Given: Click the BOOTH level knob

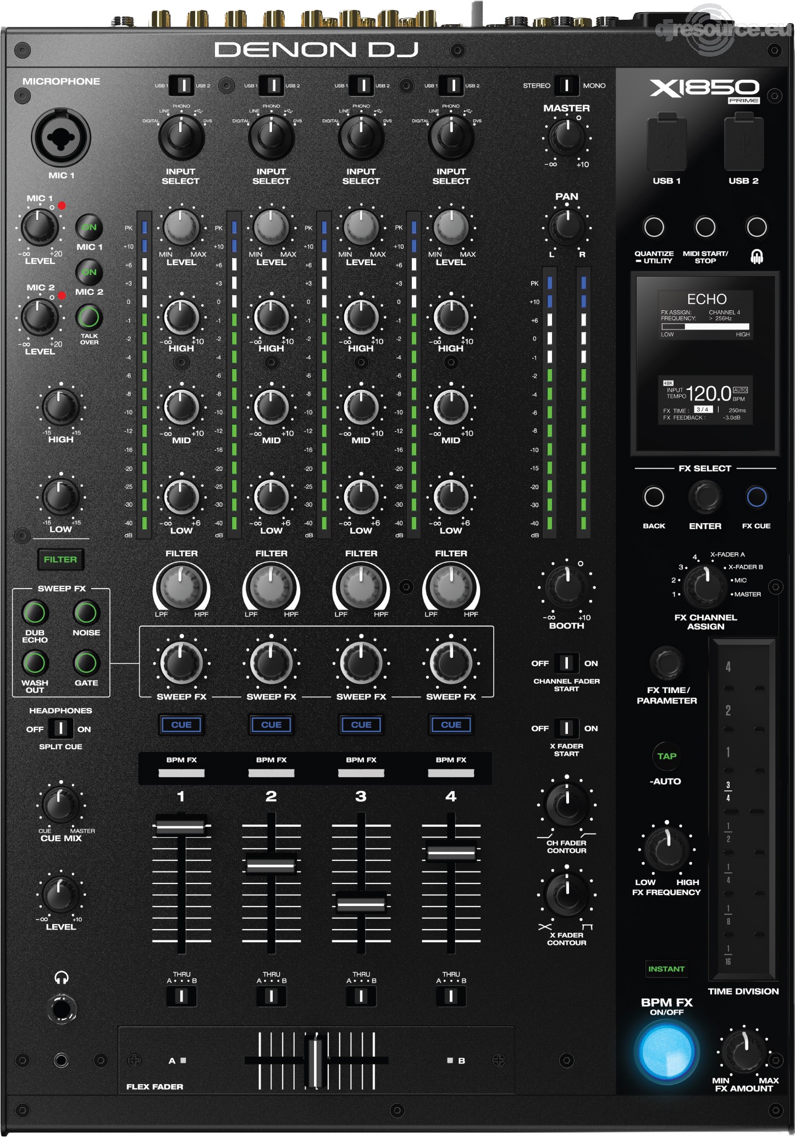Looking at the screenshot, I should click(x=567, y=587).
